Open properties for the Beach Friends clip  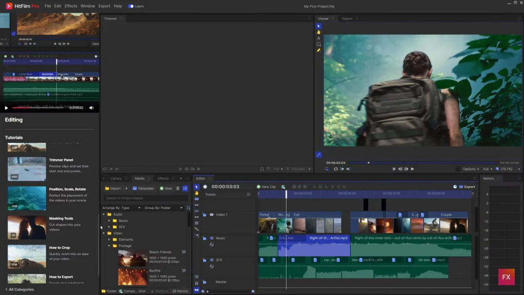coord(184,252)
